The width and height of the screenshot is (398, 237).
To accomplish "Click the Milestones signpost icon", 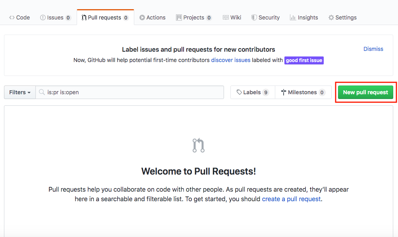I will pos(284,92).
